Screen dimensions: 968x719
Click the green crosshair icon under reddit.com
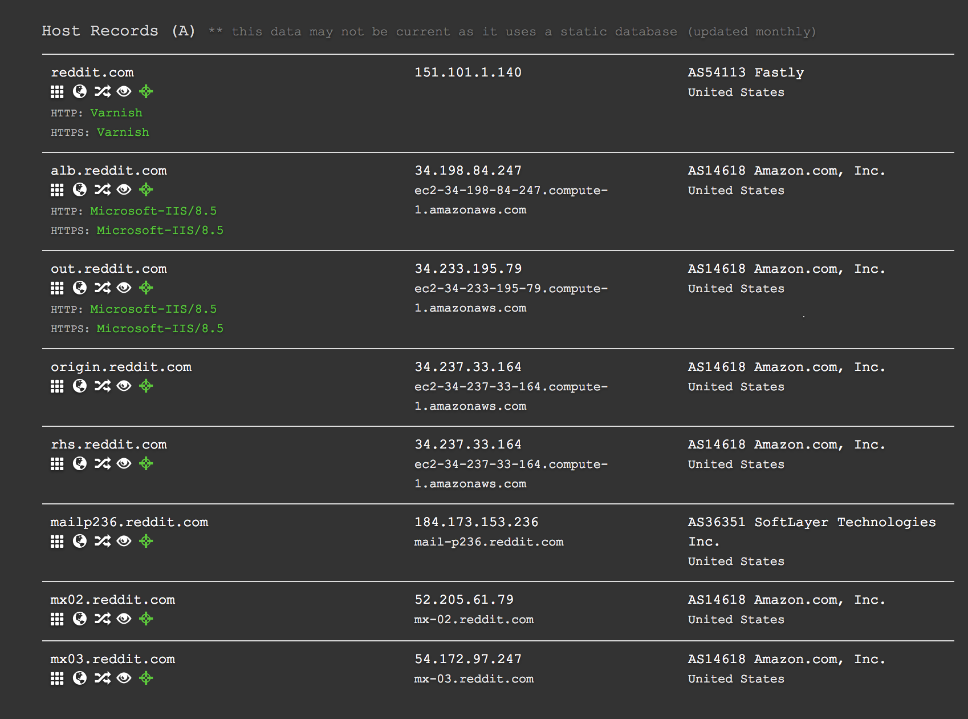coord(146,91)
